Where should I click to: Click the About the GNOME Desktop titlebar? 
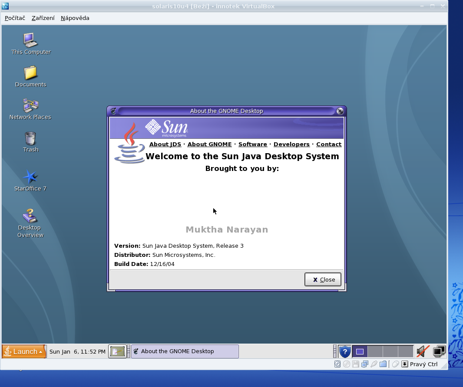[x=226, y=111]
